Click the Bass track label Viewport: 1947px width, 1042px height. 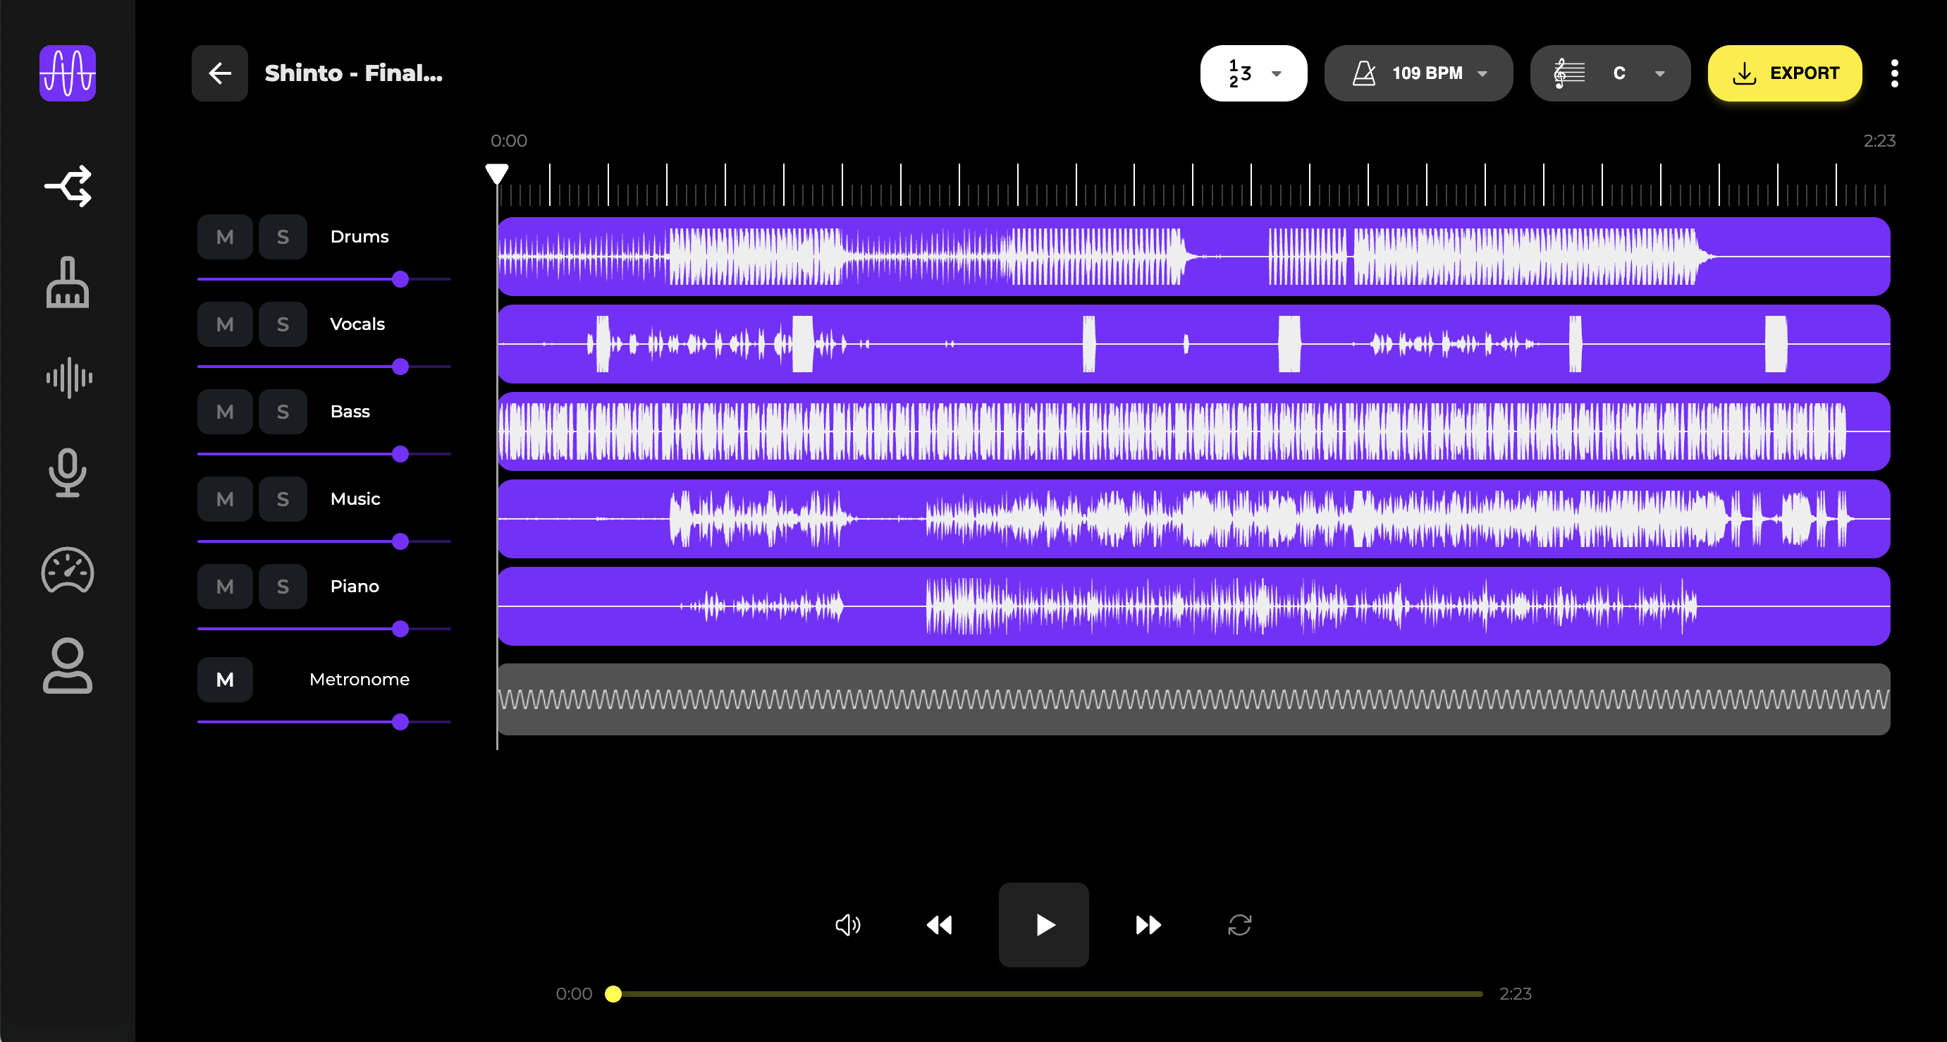(350, 412)
